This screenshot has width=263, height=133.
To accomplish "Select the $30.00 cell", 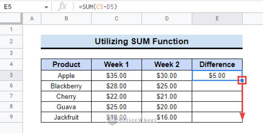I will [167, 76].
